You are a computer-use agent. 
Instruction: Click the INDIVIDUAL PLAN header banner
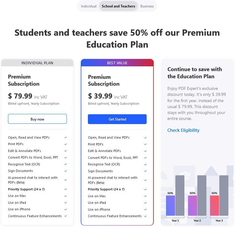pos(37,63)
